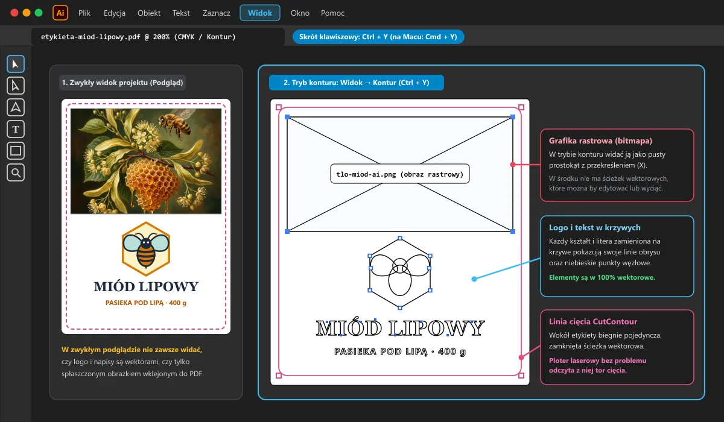Click top-right anchor point of raster frame
The image size is (724, 422).
coord(513,117)
